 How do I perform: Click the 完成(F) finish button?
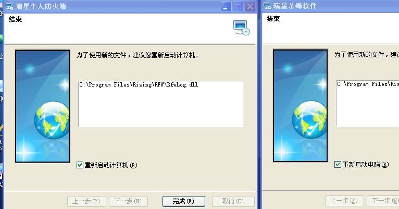pyautogui.click(x=184, y=201)
